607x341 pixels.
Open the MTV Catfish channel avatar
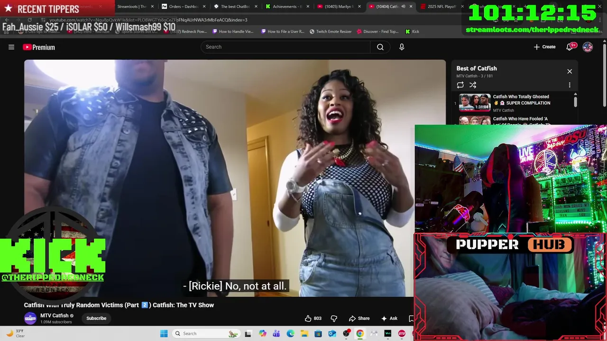tap(30, 318)
